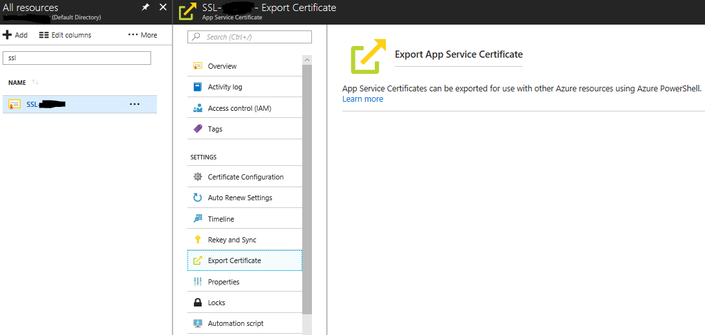705x335 pixels.
Task: Click the SSL certificate resource icon in list
Action: [14, 104]
